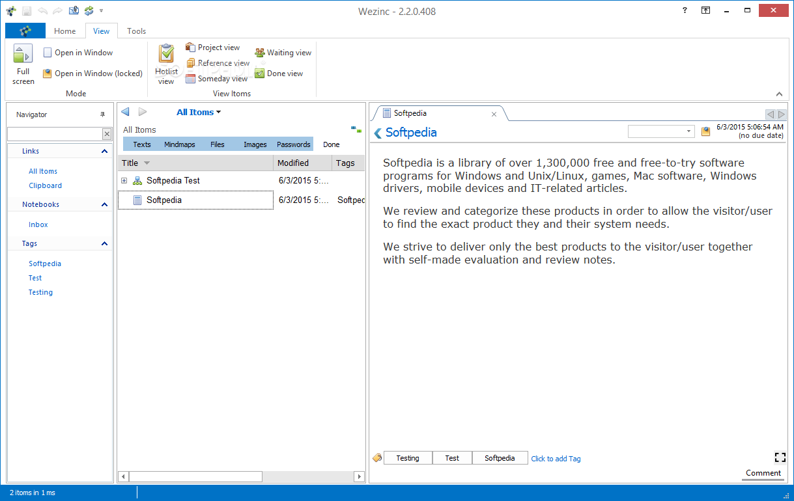Select the Test tag in Navigator
Screen dimensions: 794x501
click(35, 278)
